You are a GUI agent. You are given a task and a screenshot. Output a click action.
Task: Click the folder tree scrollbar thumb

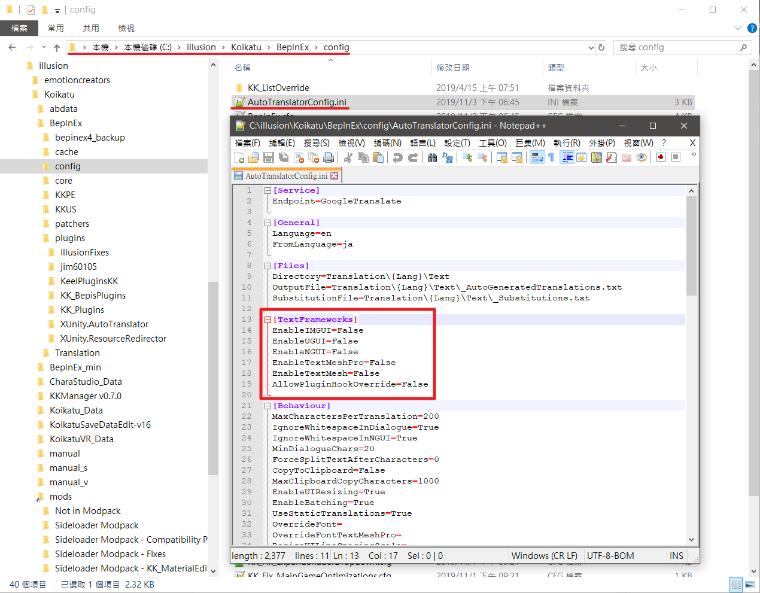point(214,378)
